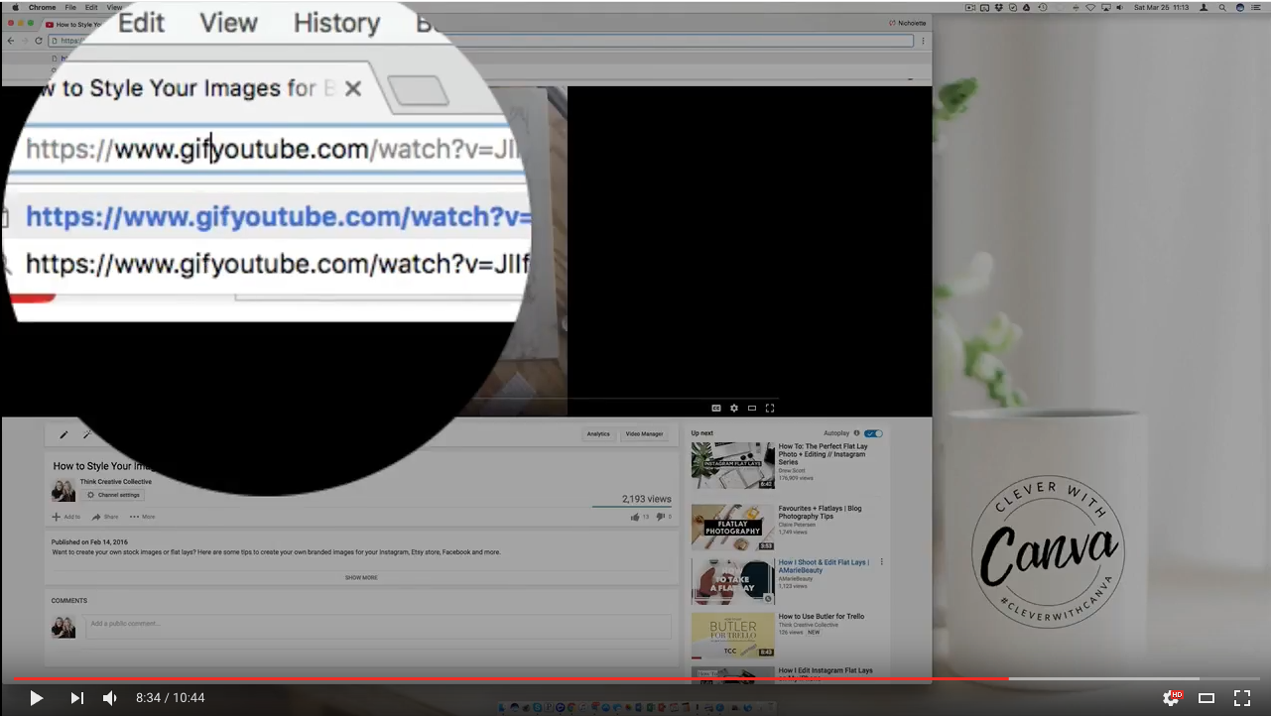The image size is (1271, 716).
Task: Open the Chrome menu in the Mac menu bar
Action: (42, 7)
